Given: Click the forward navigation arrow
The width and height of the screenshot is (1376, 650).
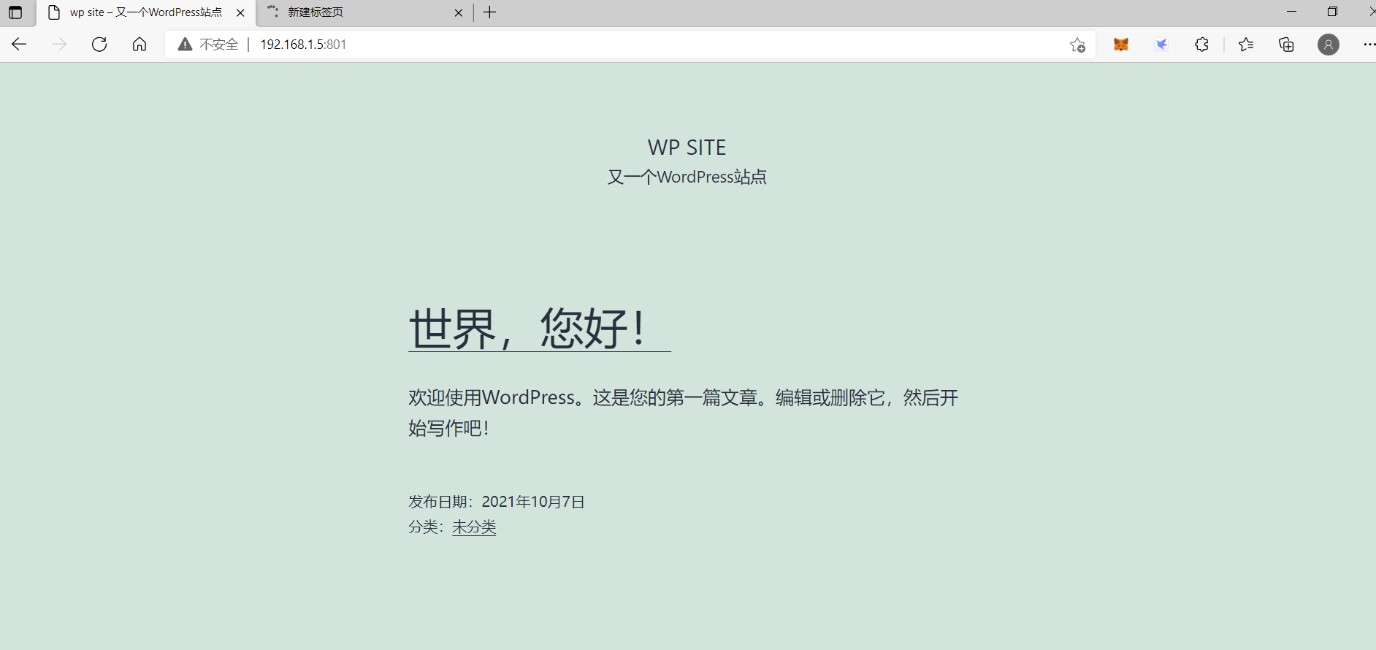Looking at the screenshot, I should coord(59,45).
